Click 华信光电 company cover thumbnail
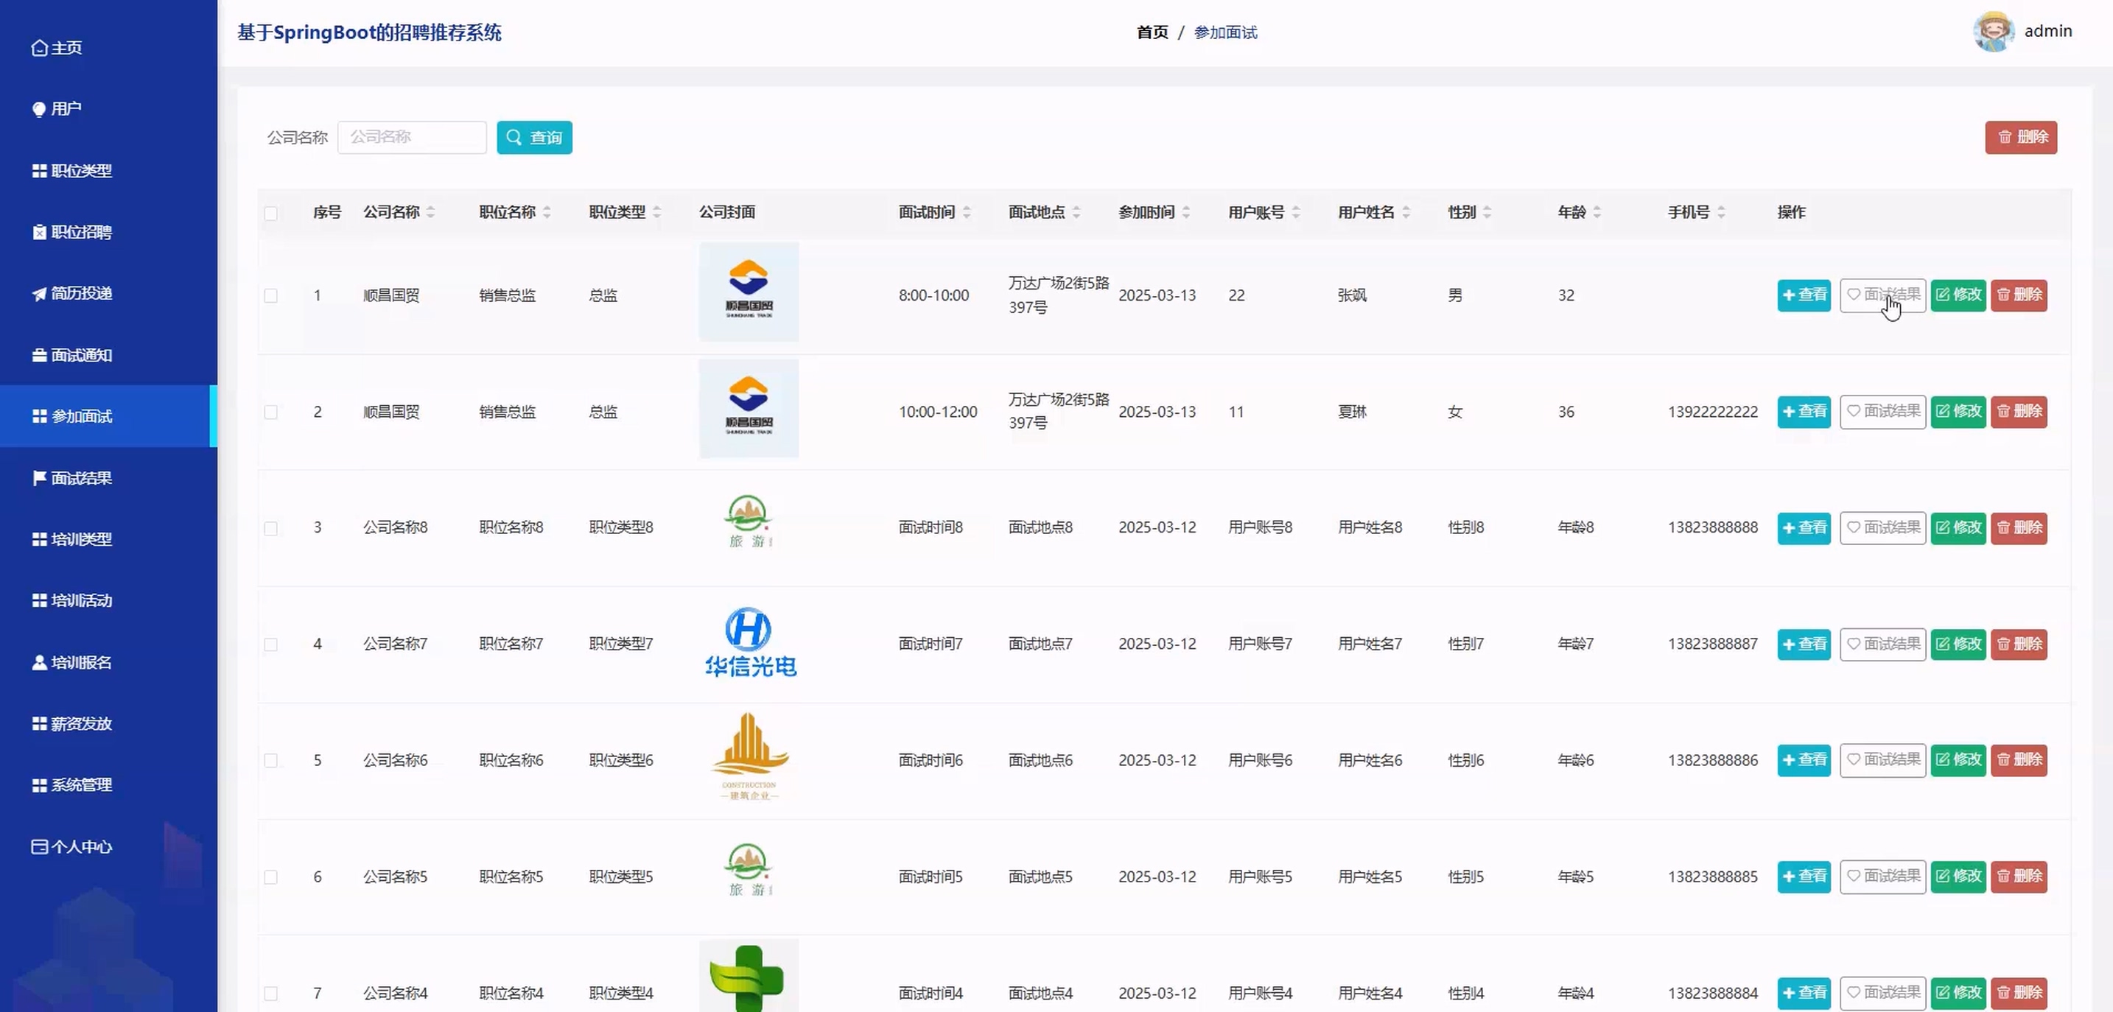The width and height of the screenshot is (2113, 1012). [x=749, y=644]
